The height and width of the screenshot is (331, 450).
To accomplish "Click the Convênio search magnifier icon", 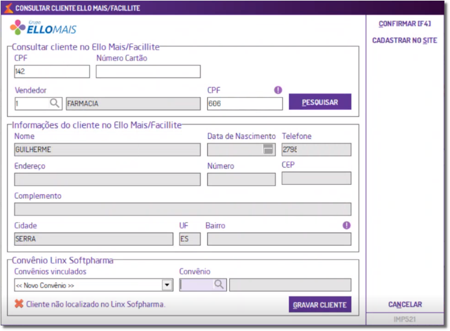I will pos(219,285).
